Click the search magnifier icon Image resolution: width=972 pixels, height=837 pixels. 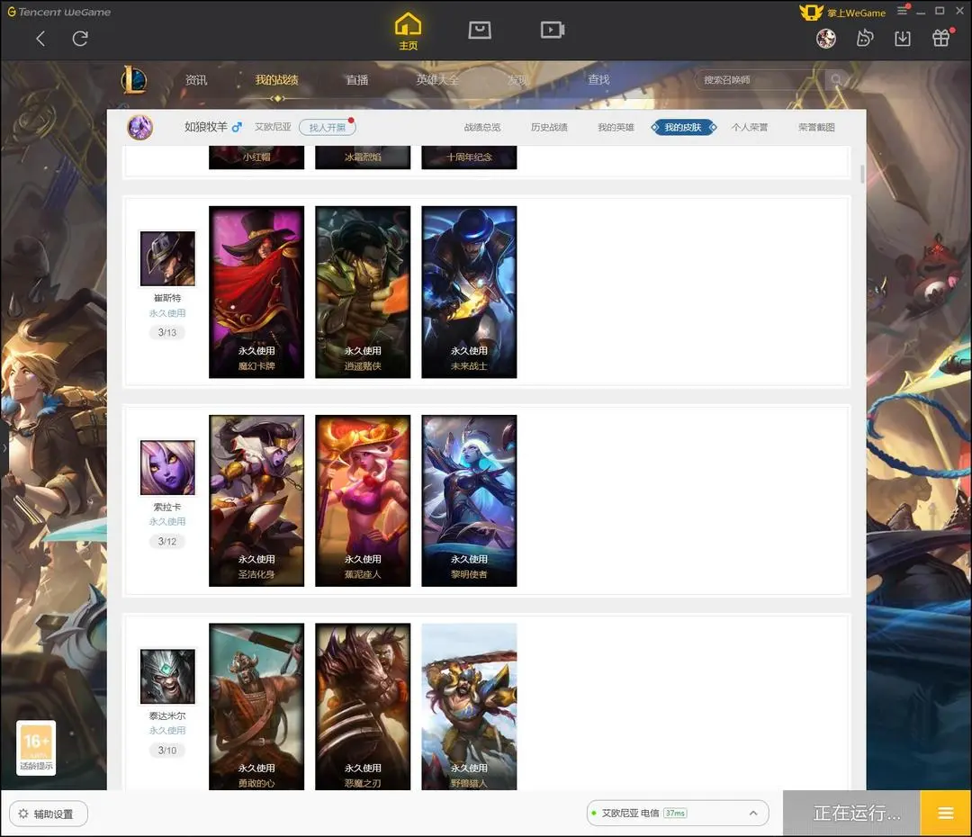tap(836, 79)
